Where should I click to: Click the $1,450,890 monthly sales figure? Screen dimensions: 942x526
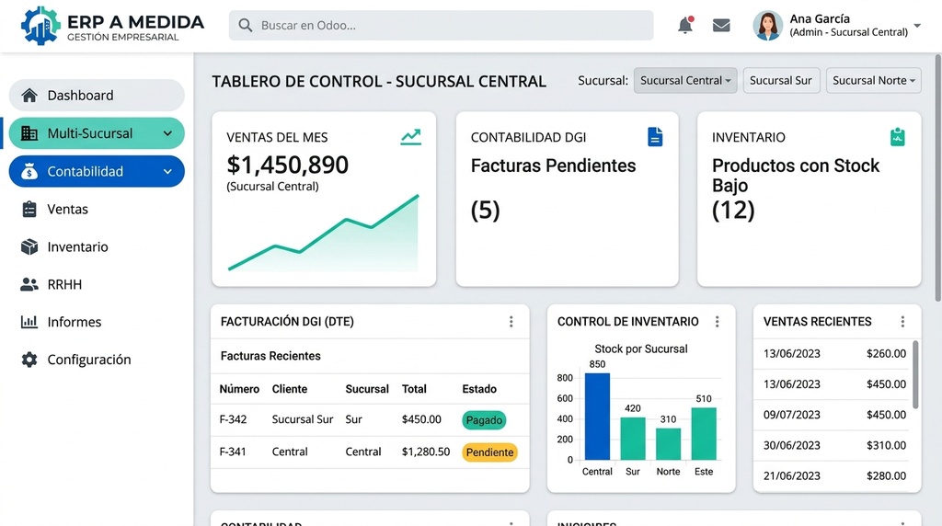[x=287, y=166]
